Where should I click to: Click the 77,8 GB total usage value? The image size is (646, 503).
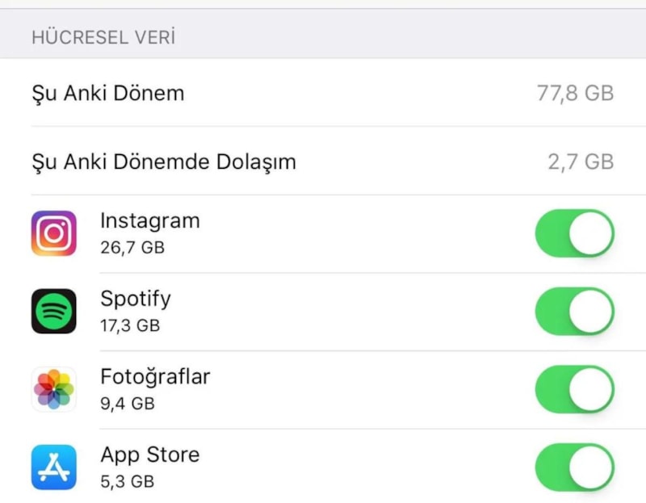click(x=575, y=93)
